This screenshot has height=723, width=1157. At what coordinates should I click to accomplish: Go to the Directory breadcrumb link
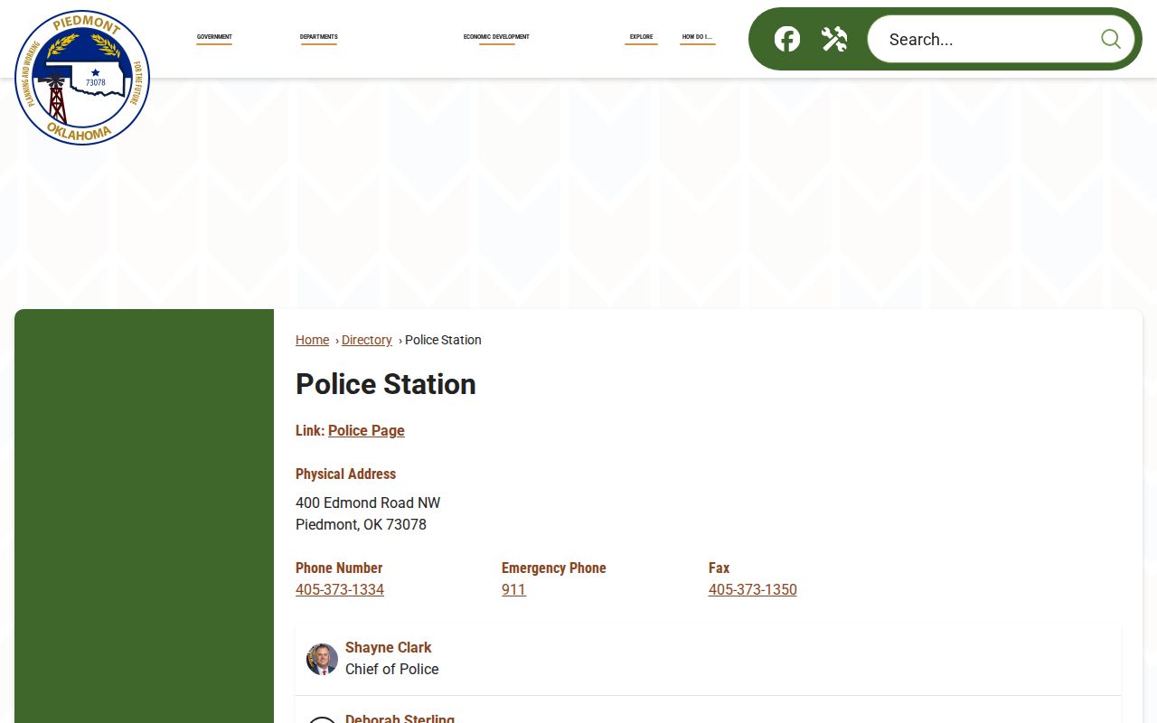click(366, 340)
